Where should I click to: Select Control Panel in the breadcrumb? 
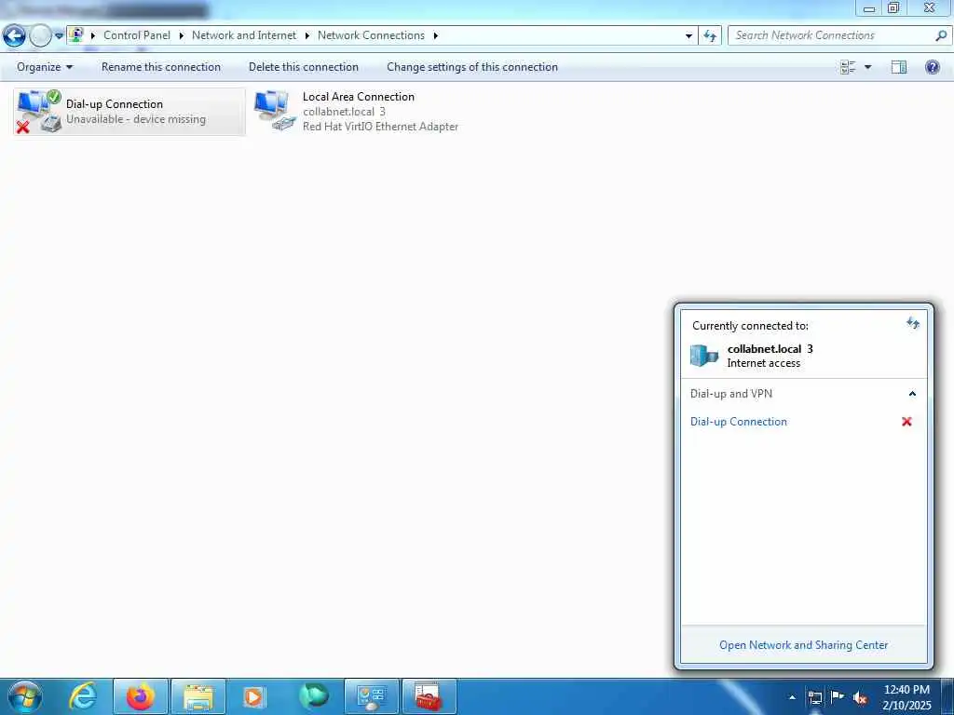click(137, 35)
